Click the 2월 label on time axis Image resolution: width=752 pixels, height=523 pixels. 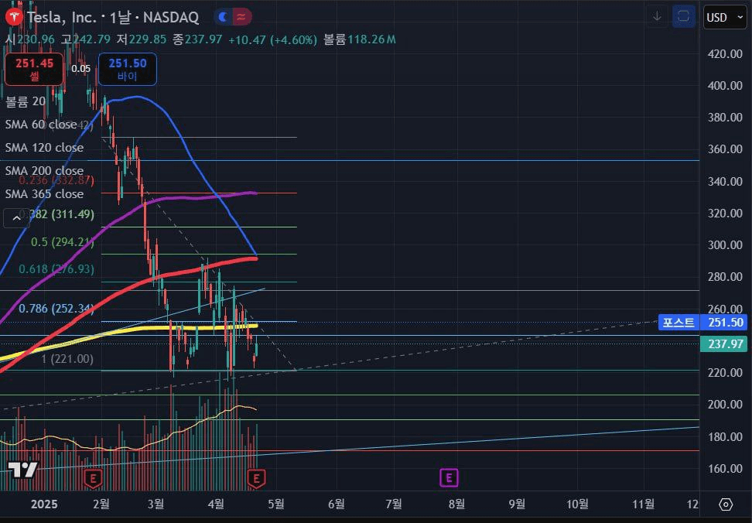point(101,504)
